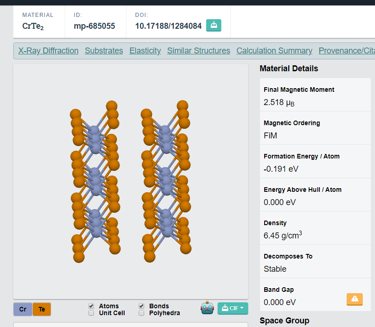
Task: Enable the Polyhedra checkbox
Action: pyautogui.click(x=141, y=313)
